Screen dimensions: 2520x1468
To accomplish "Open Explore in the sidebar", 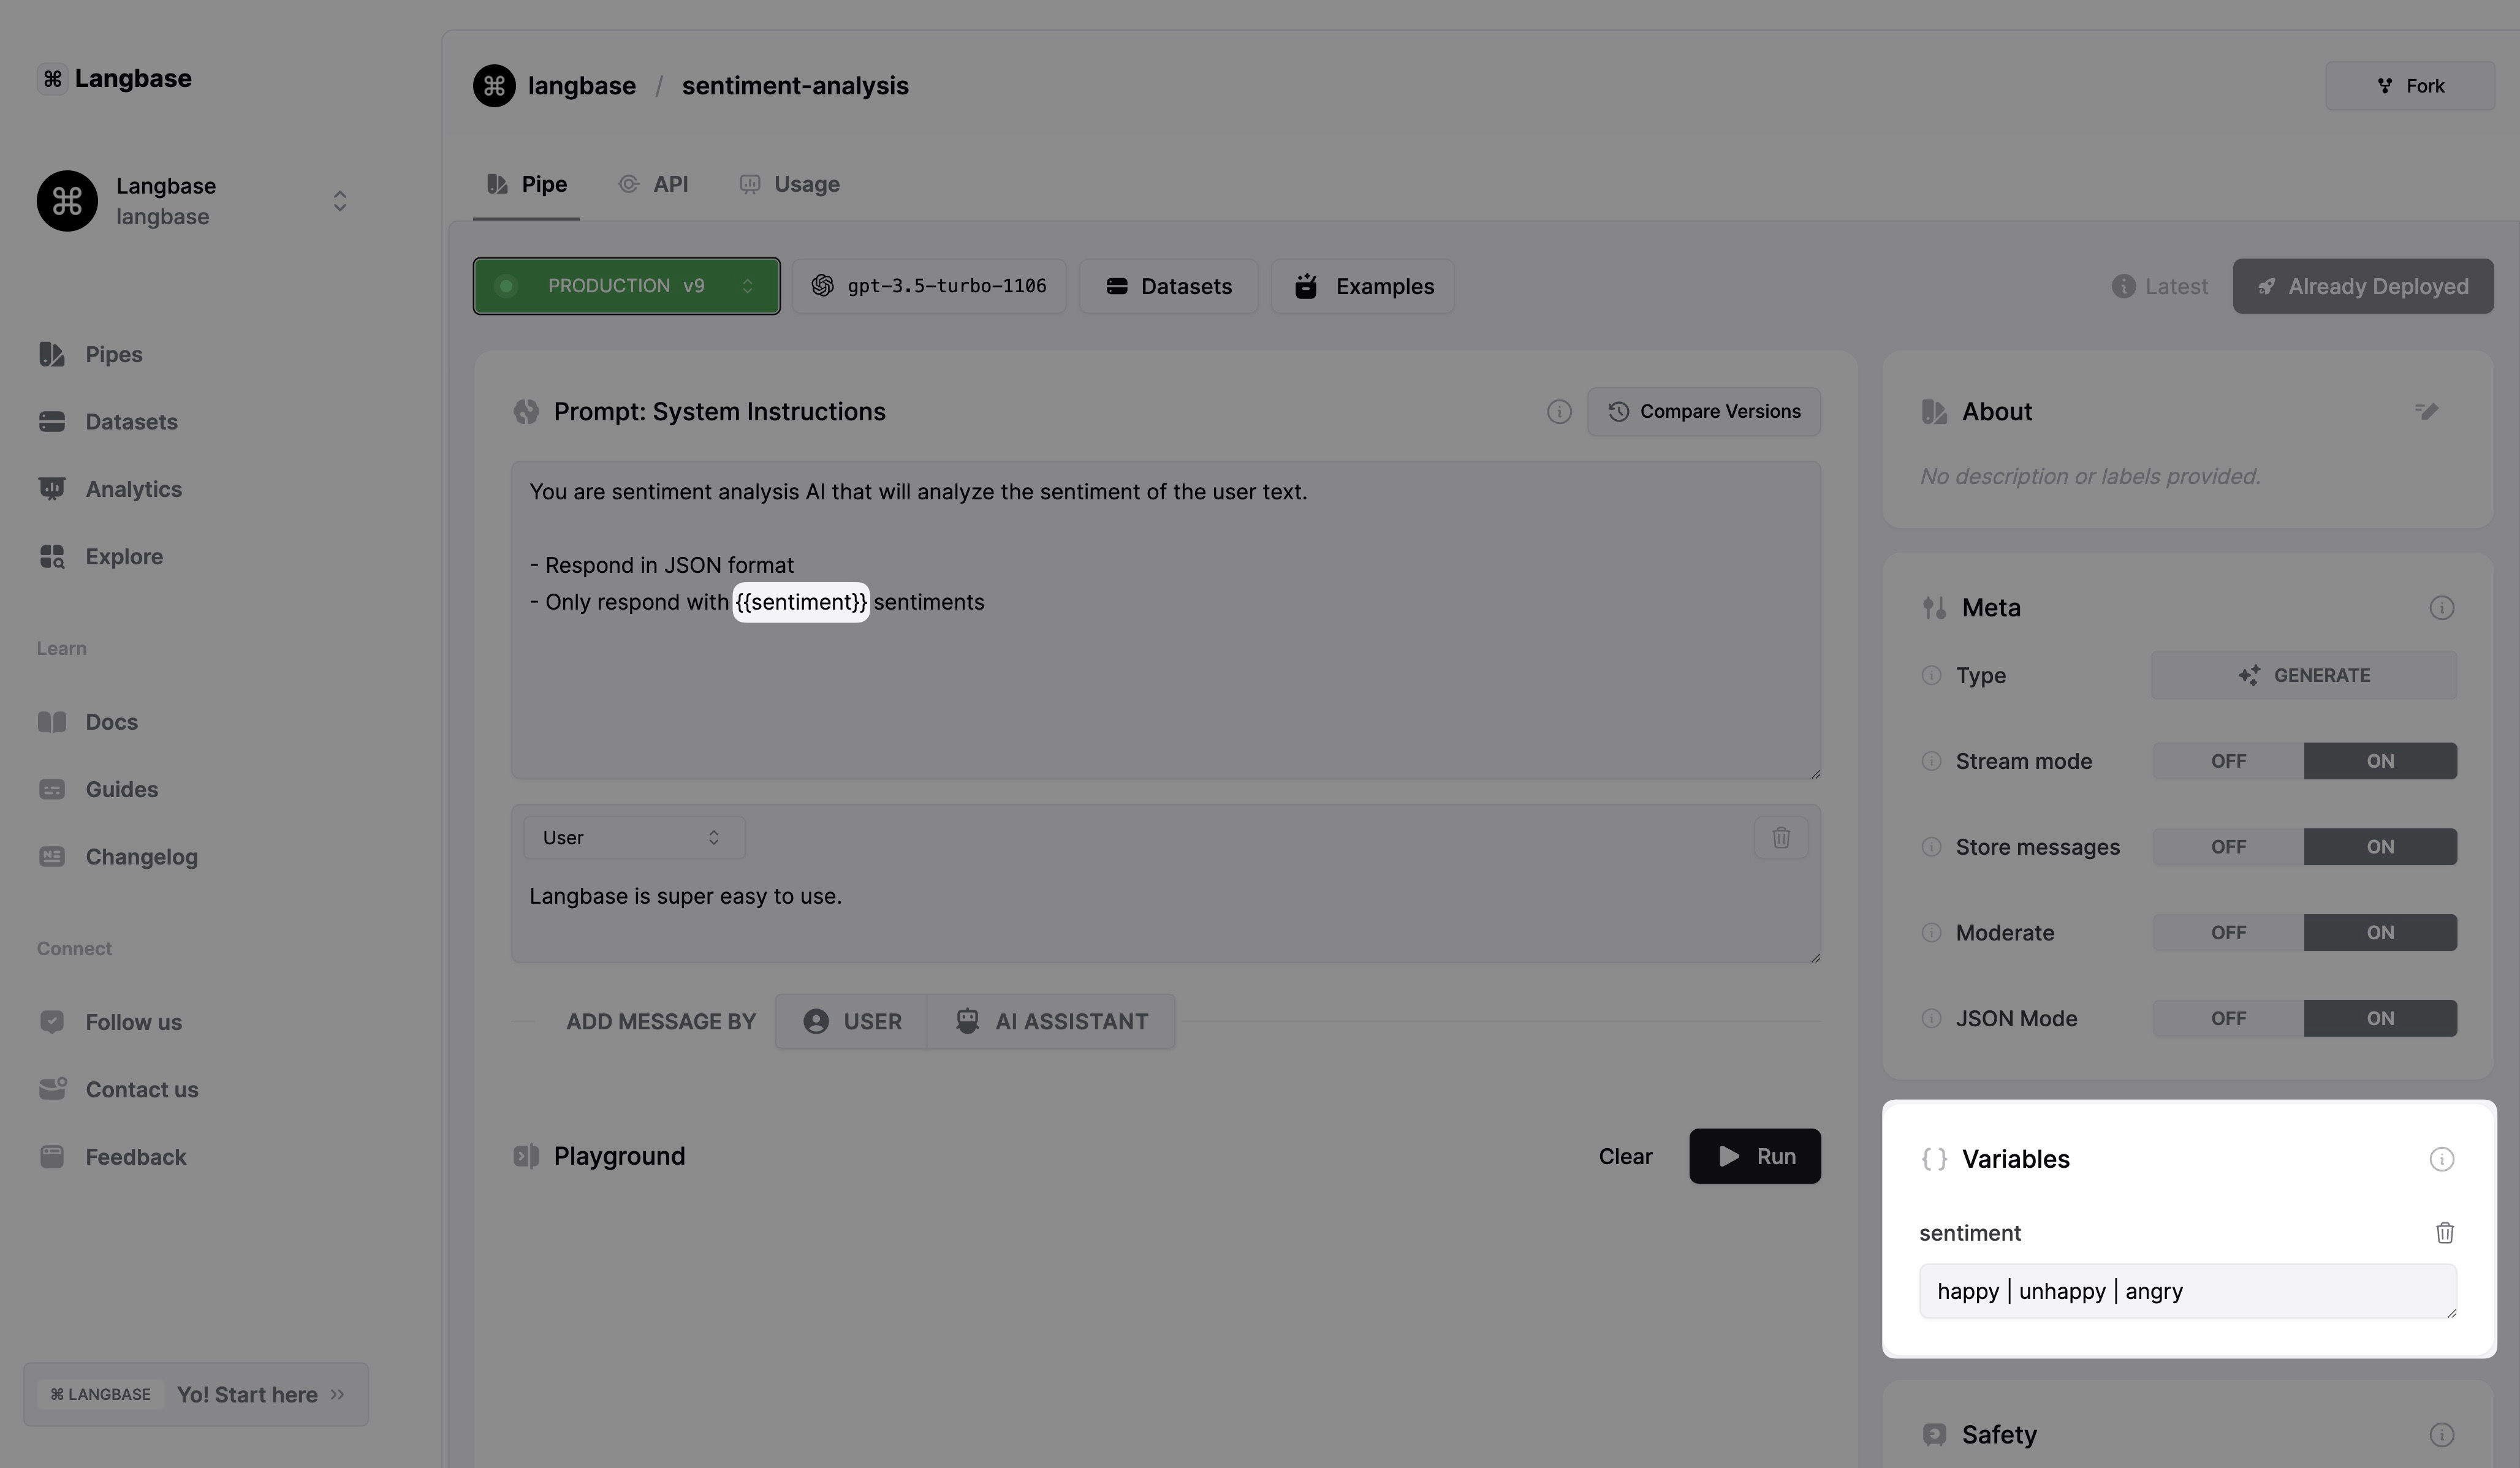I will pyautogui.click(x=124, y=557).
